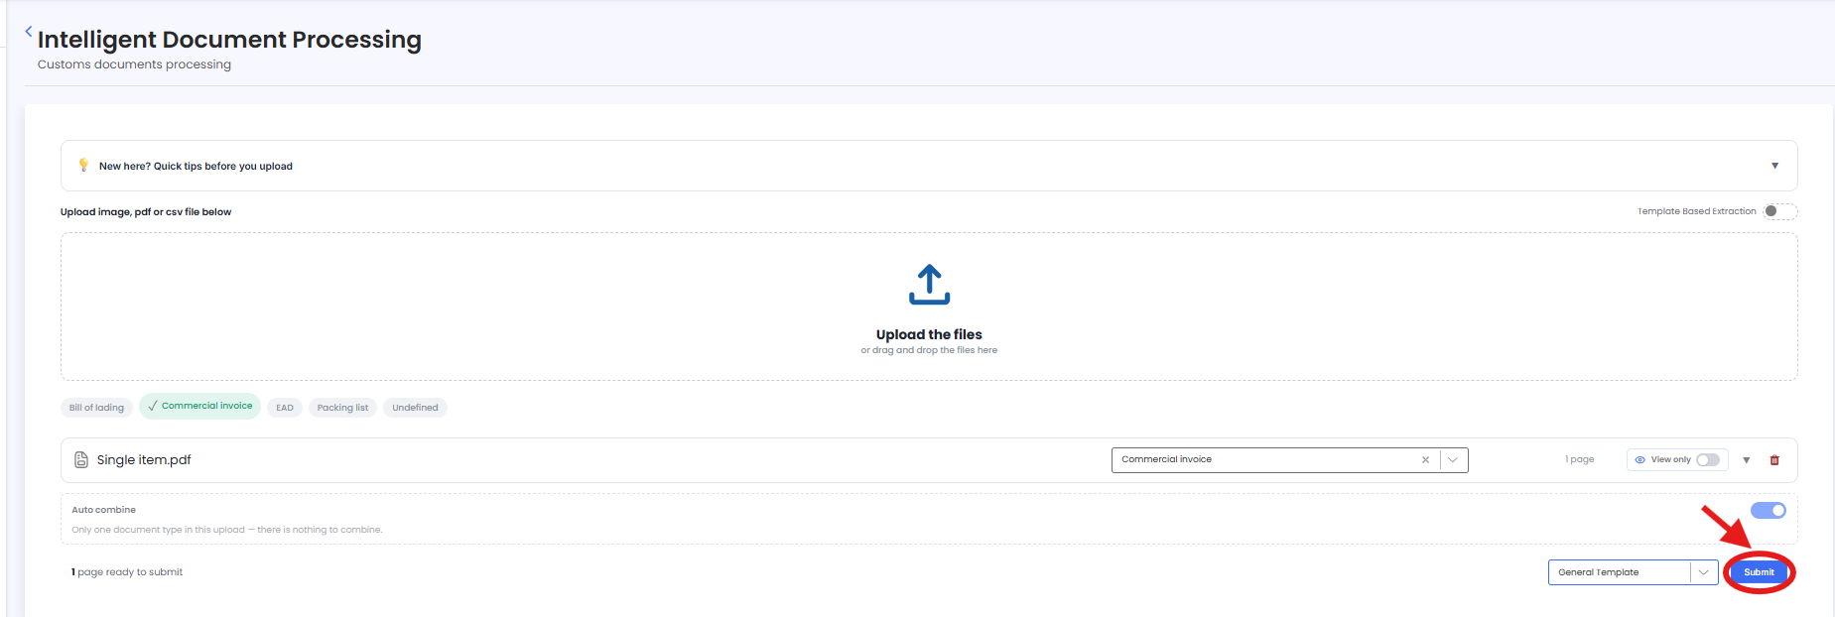Open the document type dropdown chevron
The width and height of the screenshot is (1835, 617).
point(1453,460)
